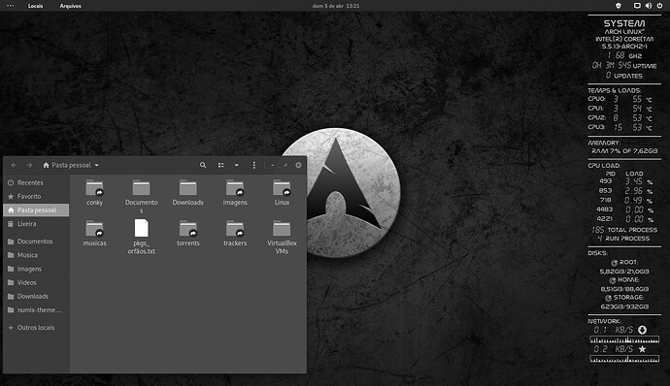
Task: Click the display icon in system tray
Action: (x=637, y=6)
